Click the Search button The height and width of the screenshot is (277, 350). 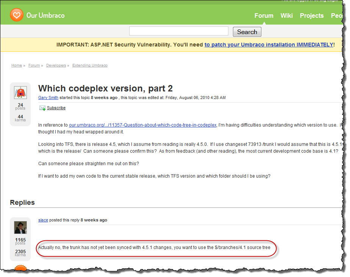tap(247, 32)
